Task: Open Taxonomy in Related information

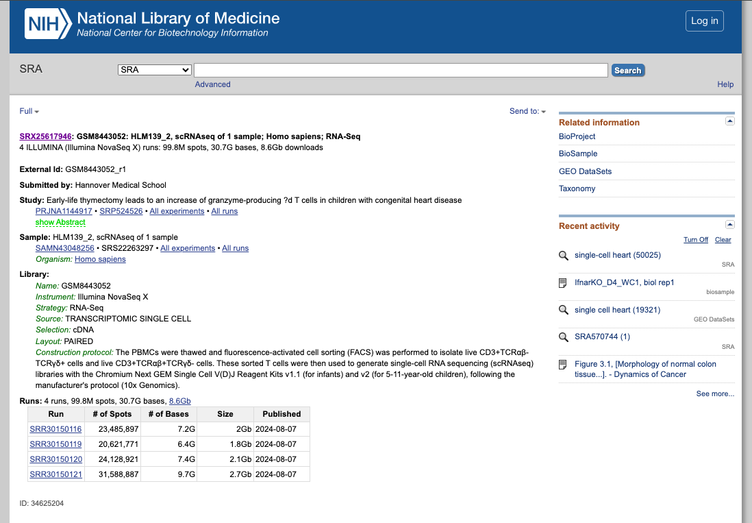Action: point(577,188)
